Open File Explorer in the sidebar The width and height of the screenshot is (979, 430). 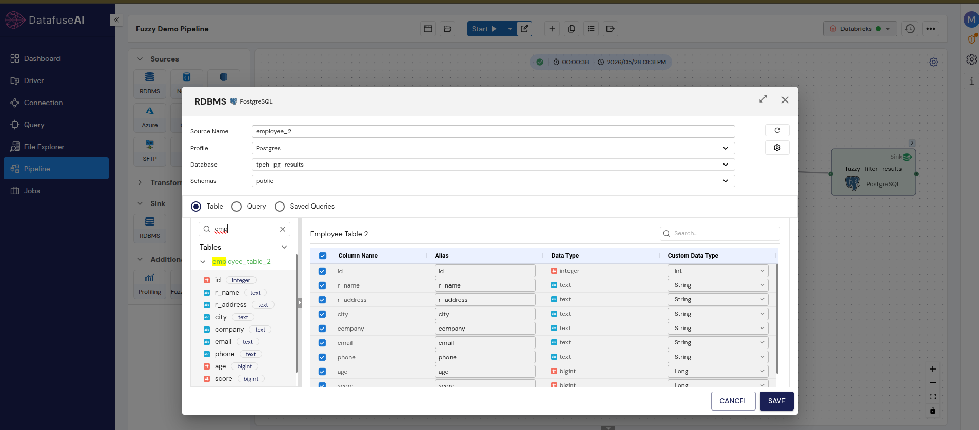tap(56, 147)
